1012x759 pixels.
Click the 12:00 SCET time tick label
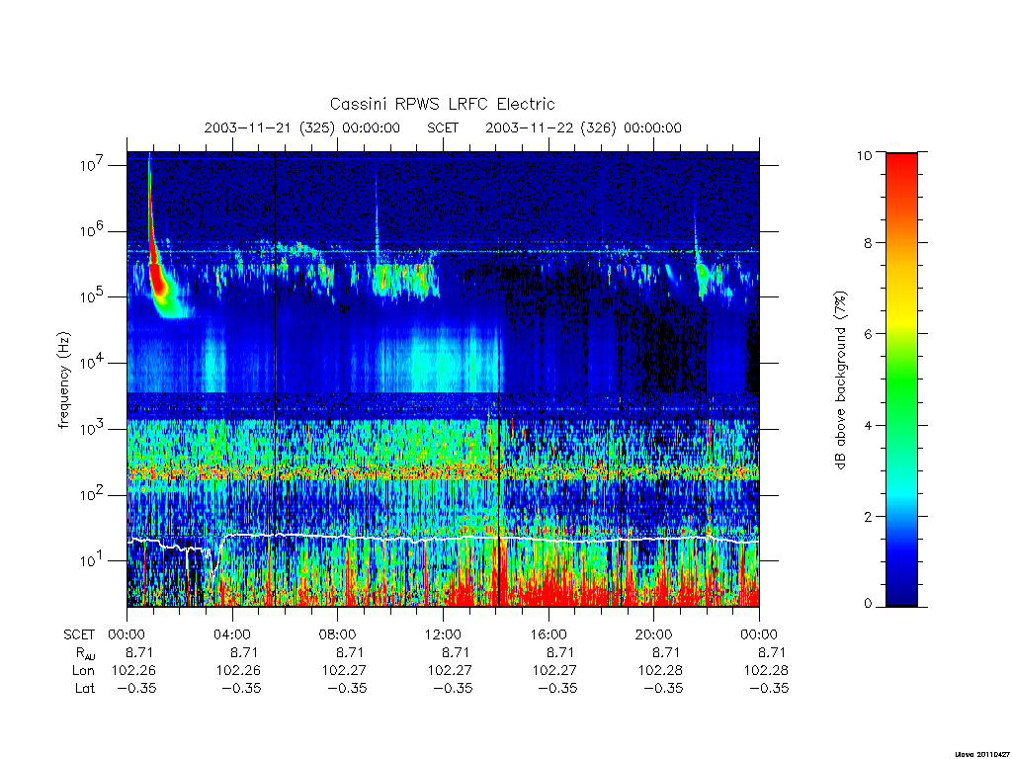443,634
